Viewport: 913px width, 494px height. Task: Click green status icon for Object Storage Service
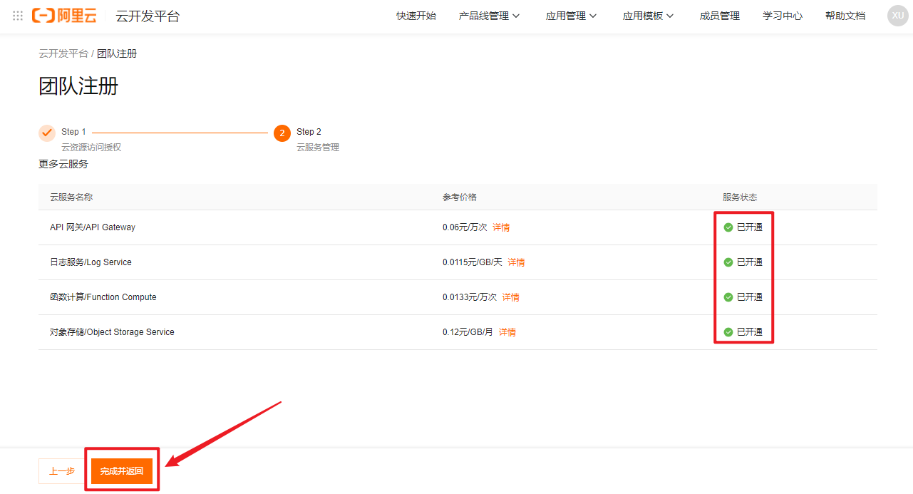(x=728, y=332)
